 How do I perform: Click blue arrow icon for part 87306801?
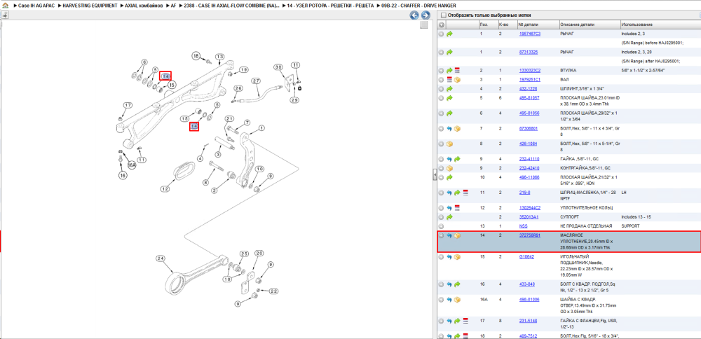[449, 129]
